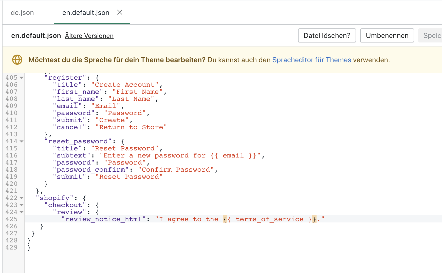
Task: Close the en.default.json tab
Action: [120, 12]
